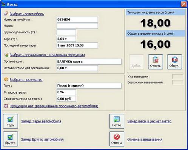Click the Отнять subtract button
Image resolution: width=188 pixels, height=150 pixels.
156,62
